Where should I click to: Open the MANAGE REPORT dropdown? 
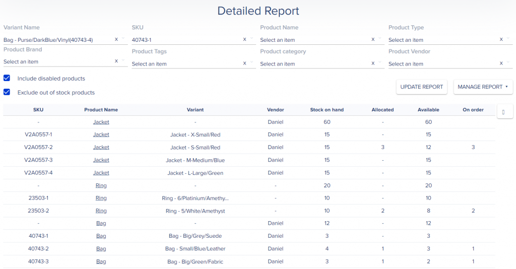click(x=483, y=87)
